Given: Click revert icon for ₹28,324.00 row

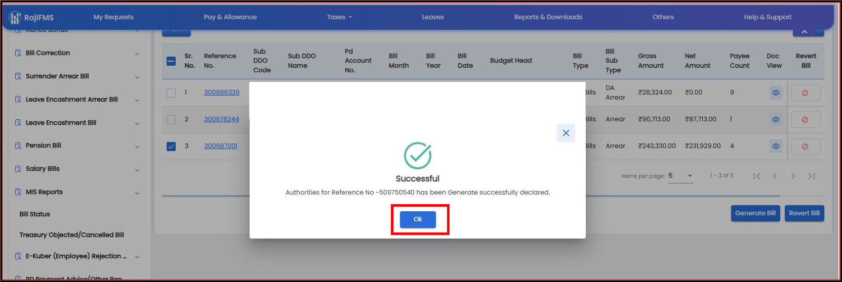Looking at the screenshot, I should click(x=806, y=93).
